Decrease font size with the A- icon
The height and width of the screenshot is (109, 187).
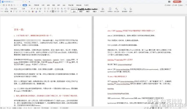[x=35, y=9]
